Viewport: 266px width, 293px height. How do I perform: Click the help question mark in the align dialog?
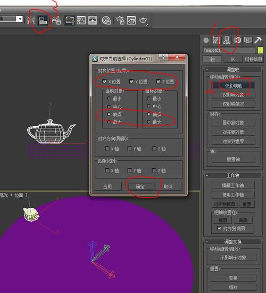tap(163, 57)
